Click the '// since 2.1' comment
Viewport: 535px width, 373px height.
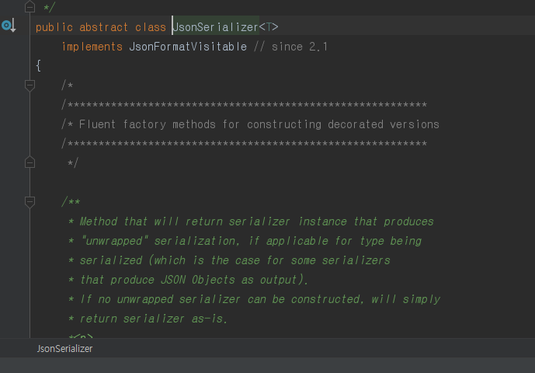[x=290, y=47]
